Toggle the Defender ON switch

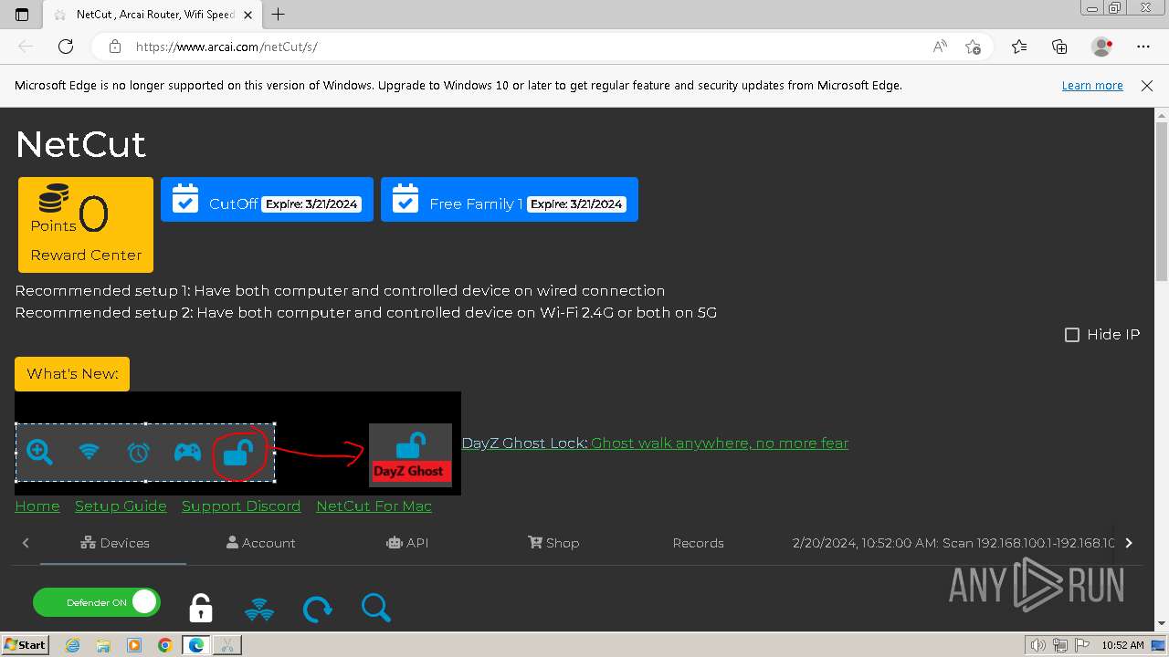(x=97, y=602)
